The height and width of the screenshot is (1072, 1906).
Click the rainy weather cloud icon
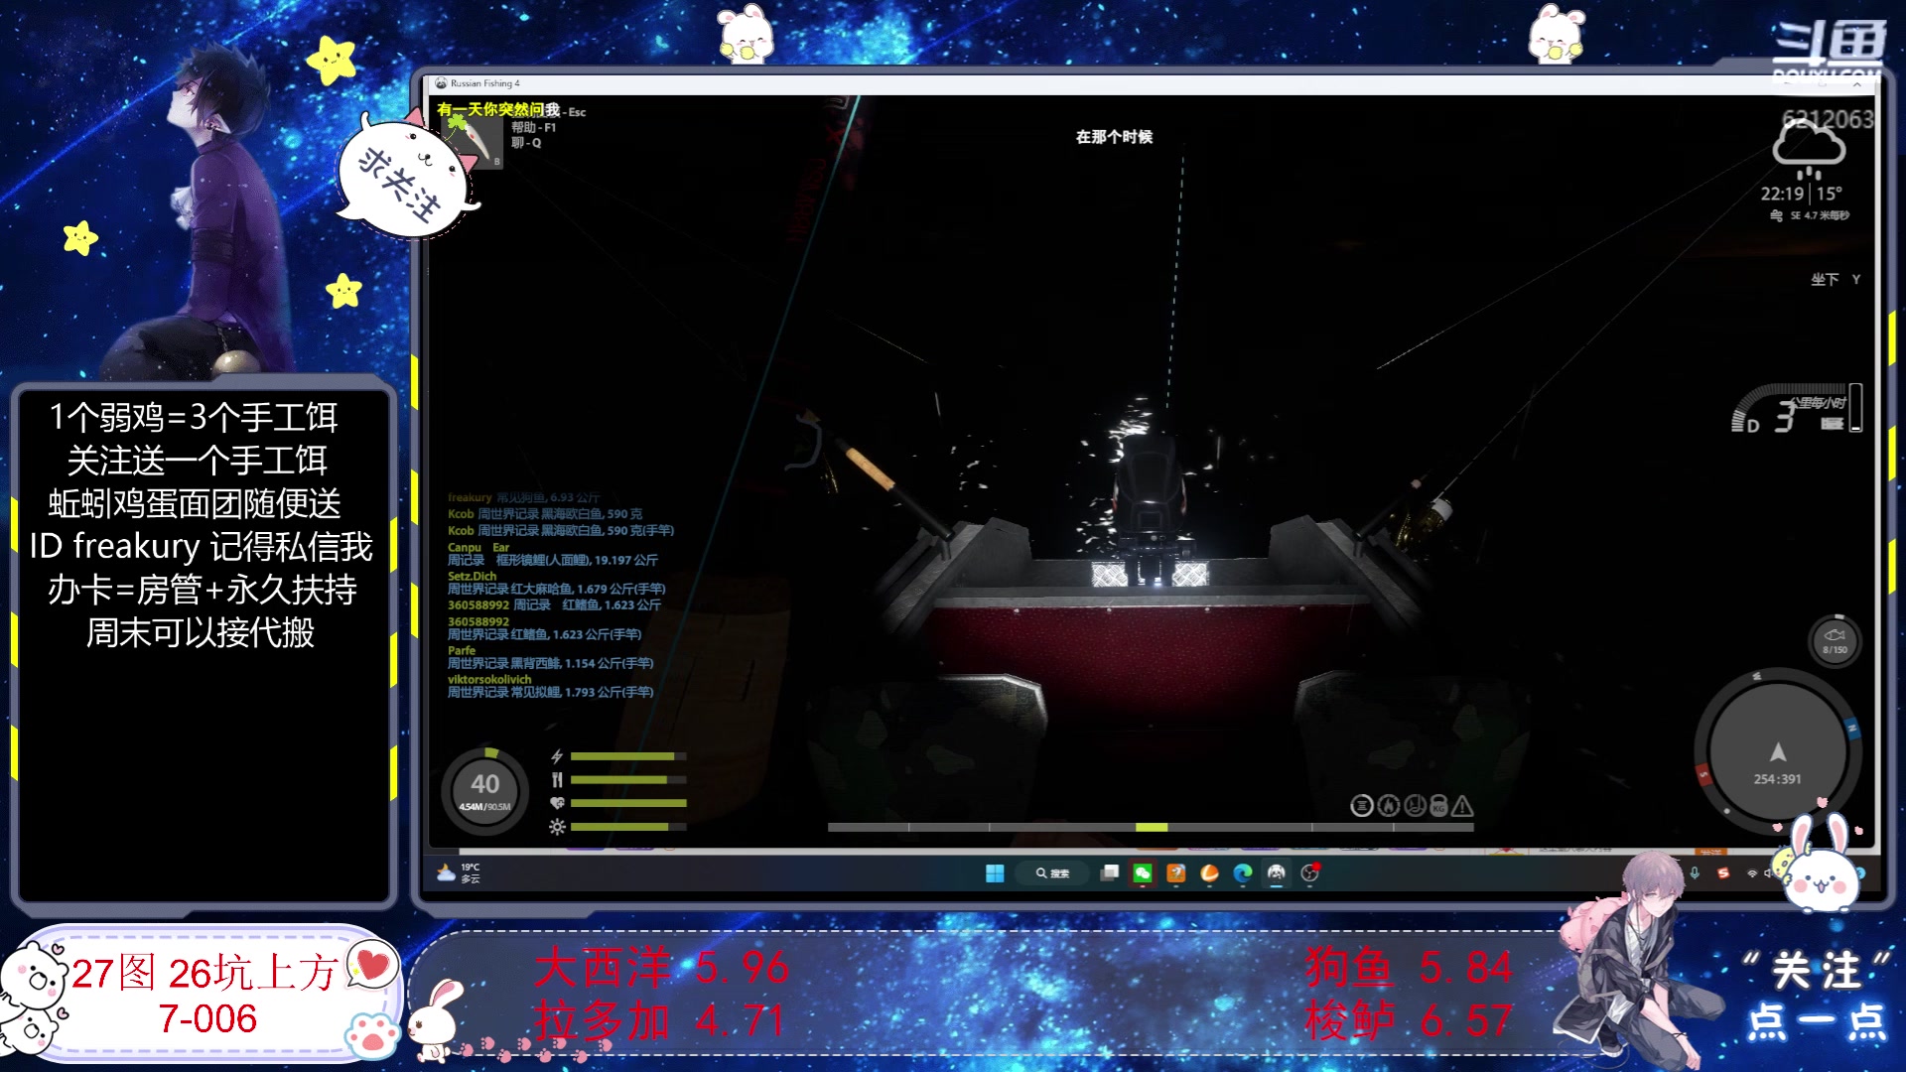(x=1809, y=152)
